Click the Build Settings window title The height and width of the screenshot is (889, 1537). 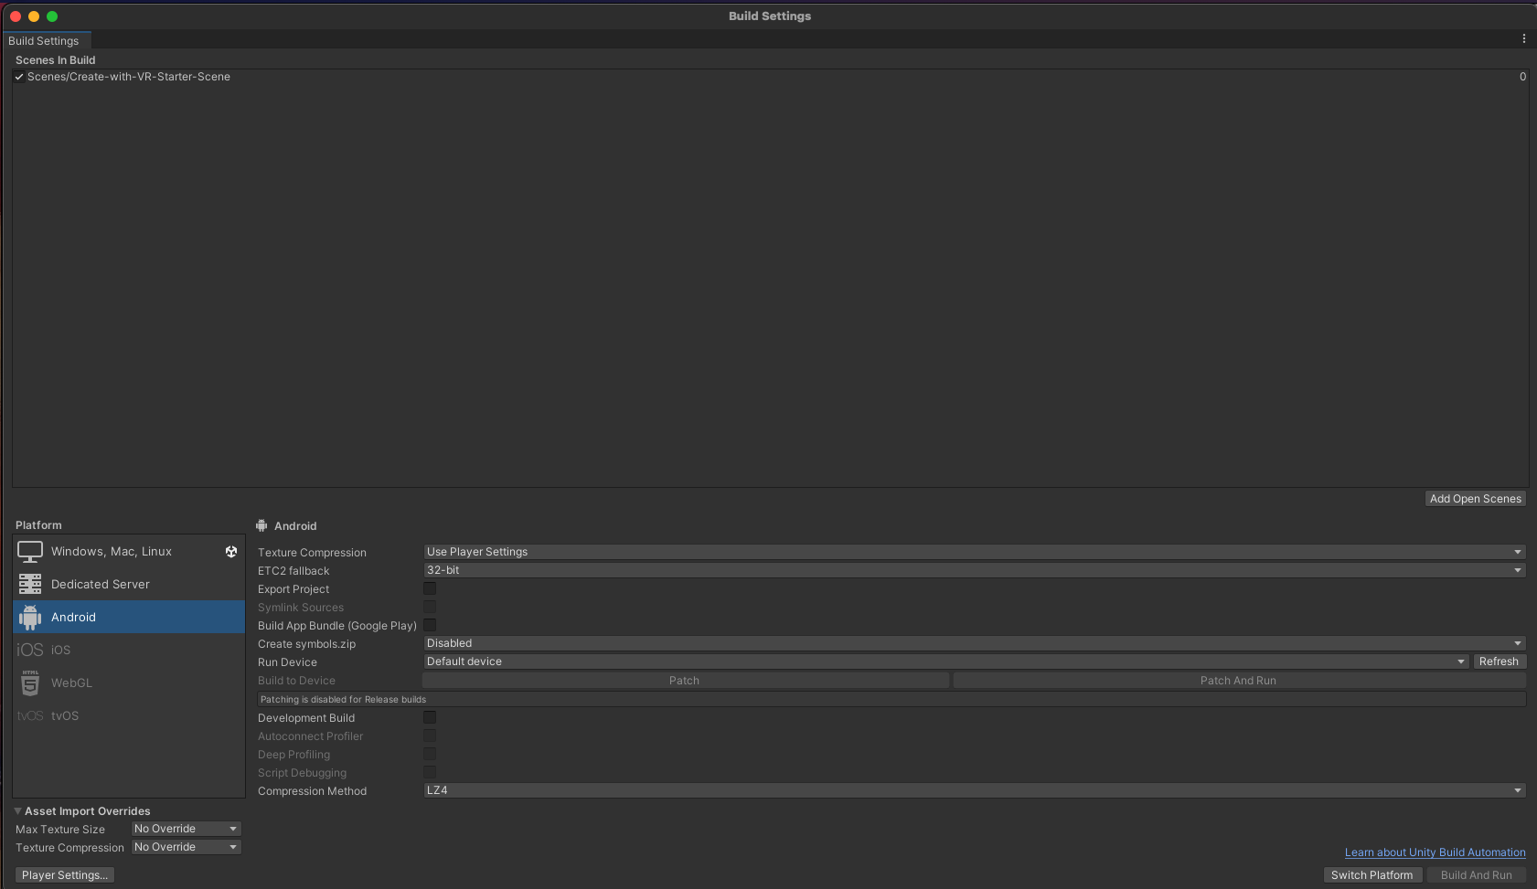pos(770,16)
